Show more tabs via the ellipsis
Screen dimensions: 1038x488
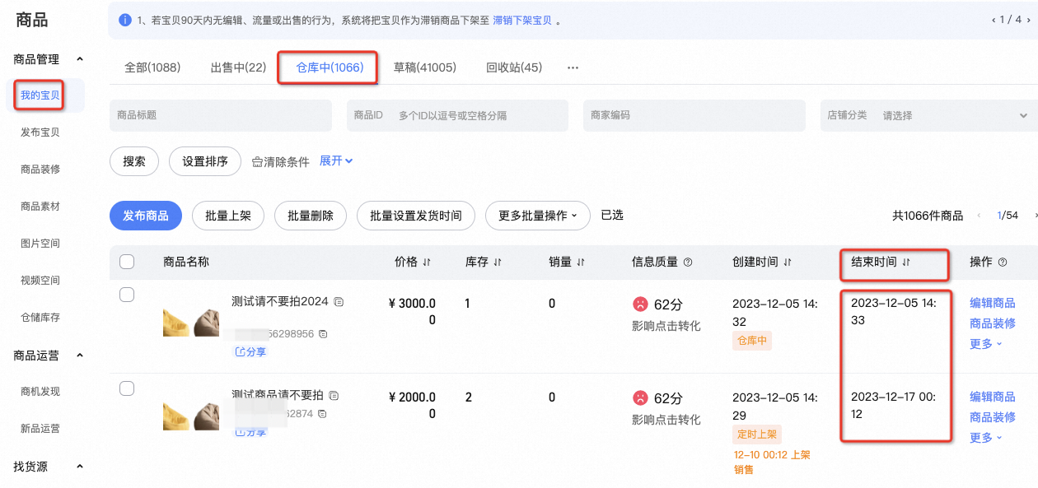coord(573,67)
